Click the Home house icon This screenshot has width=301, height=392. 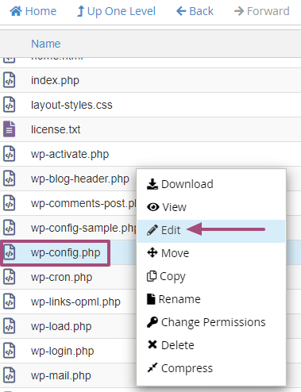[x=16, y=11]
